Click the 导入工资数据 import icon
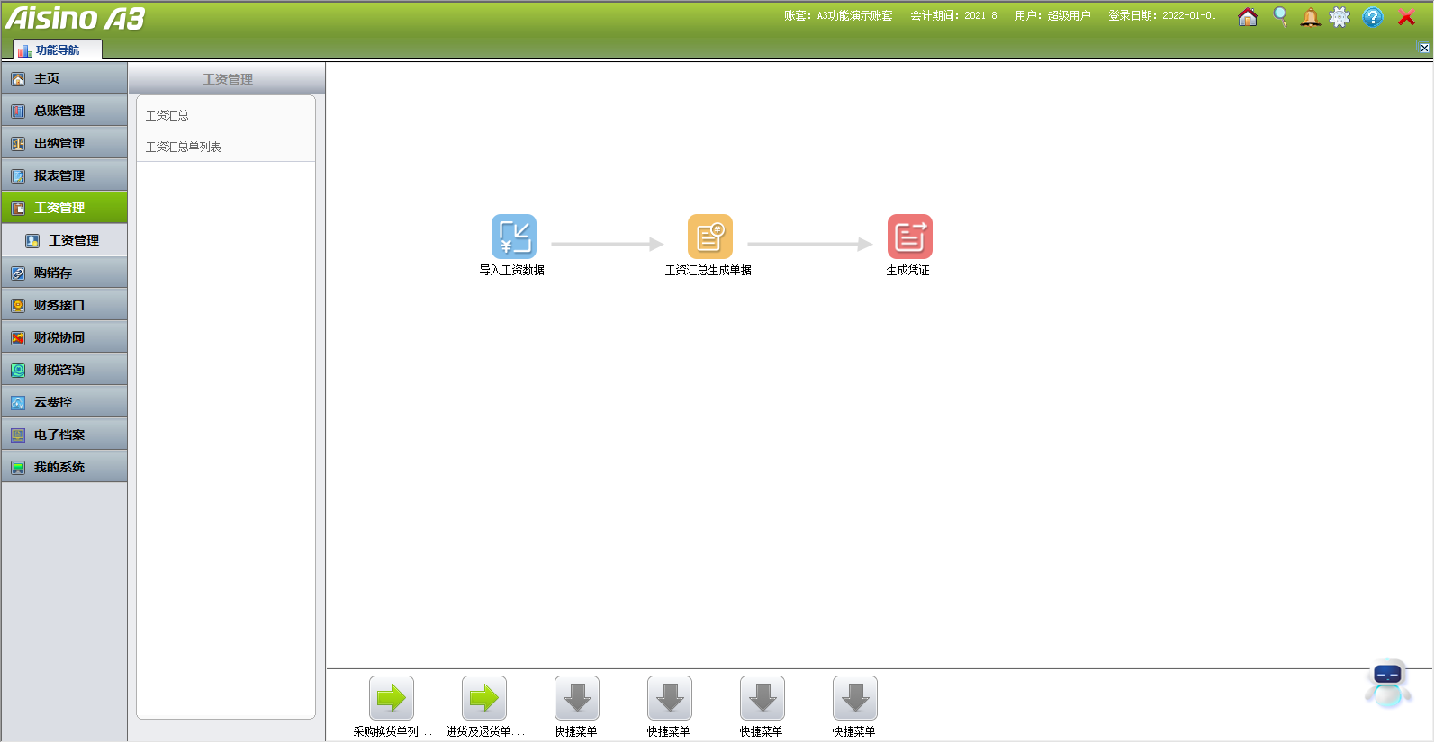The height and width of the screenshot is (743, 1435). pyautogui.click(x=513, y=237)
